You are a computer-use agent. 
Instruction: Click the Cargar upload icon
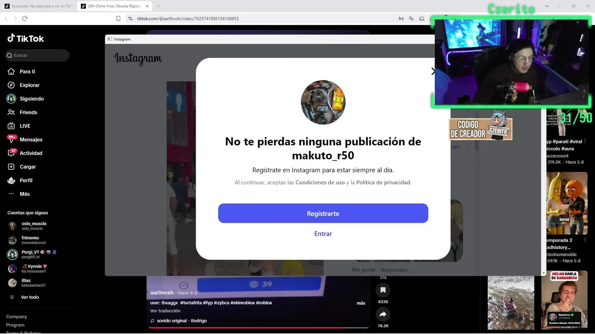click(11, 167)
